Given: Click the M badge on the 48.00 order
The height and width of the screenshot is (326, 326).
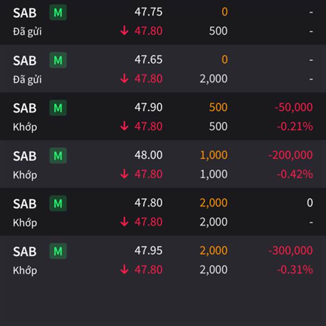Looking at the screenshot, I should tap(58, 155).
